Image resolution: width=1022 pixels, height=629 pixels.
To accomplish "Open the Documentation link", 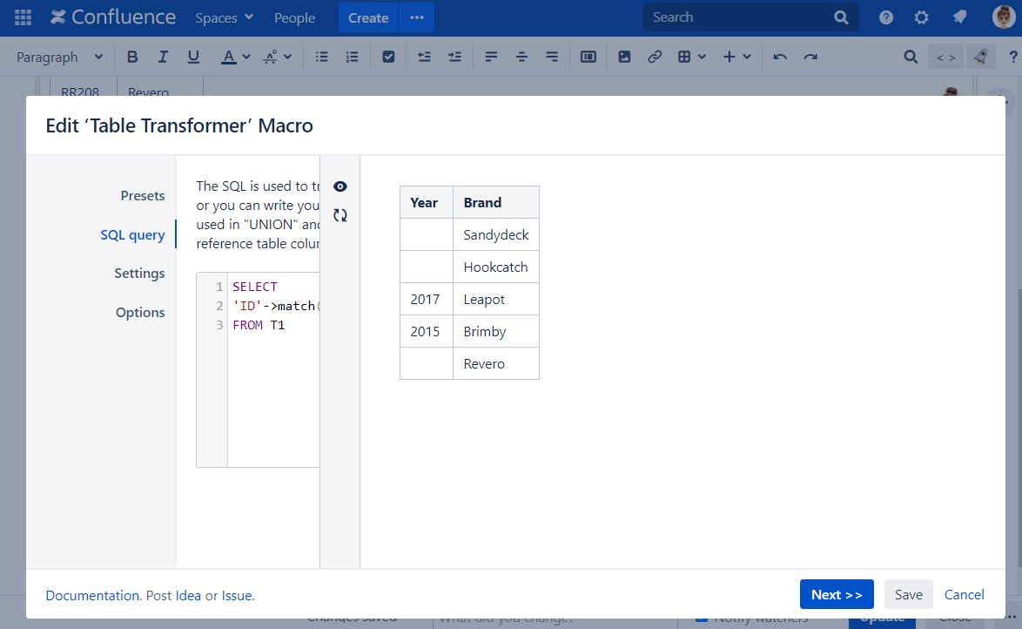I will click(x=92, y=595).
